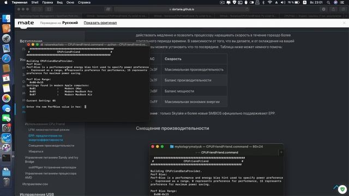The width and height of the screenshot is (349, 196).
Task: Click Wi-Fi status icon in menu bar
Action: [269, 2]
